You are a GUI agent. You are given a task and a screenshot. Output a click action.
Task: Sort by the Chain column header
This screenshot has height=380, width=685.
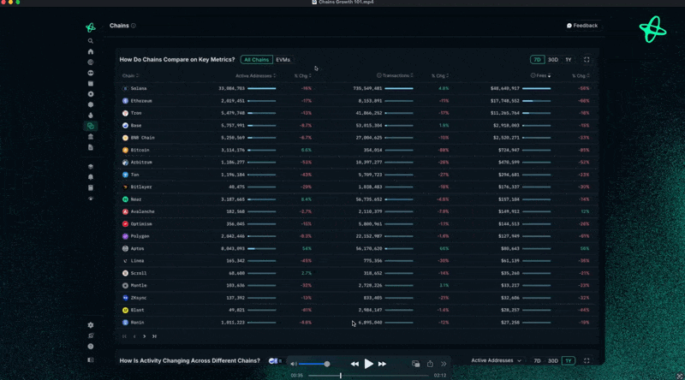(x=130, y=76)
